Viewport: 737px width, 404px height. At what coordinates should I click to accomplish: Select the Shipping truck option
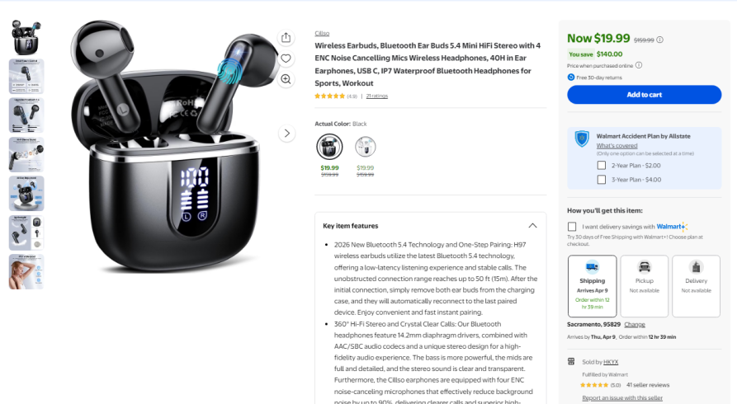pos(593,286)
